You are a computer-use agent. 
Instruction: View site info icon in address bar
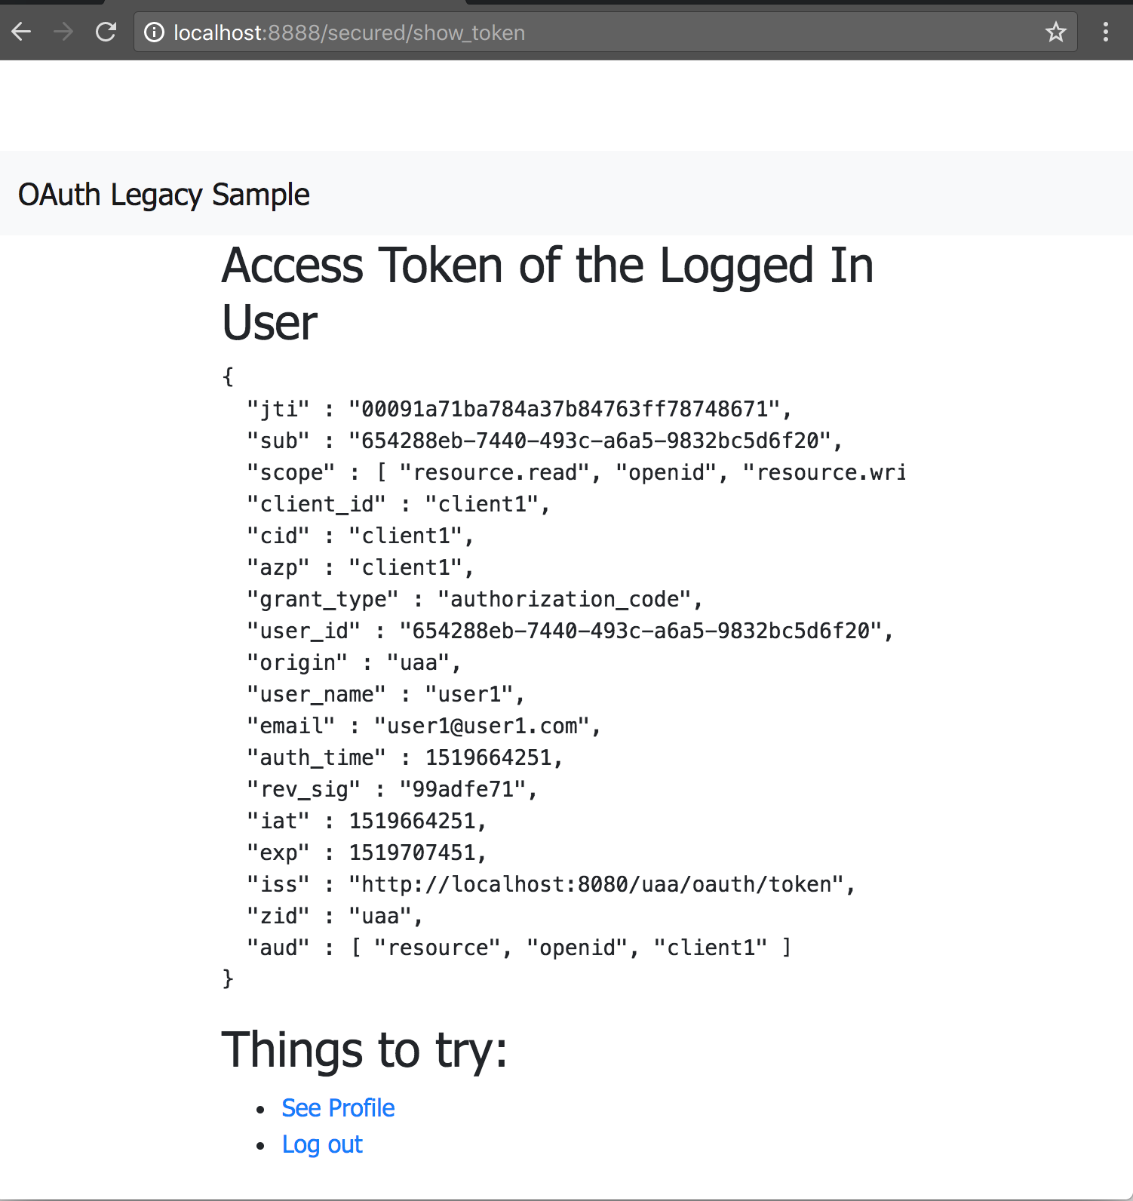154,32
